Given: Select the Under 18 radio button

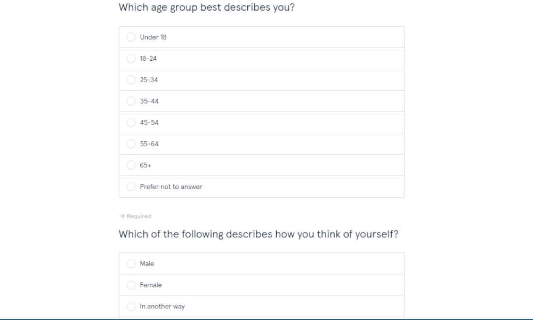Looking at the screenshot, I should [x=131, y=37].
